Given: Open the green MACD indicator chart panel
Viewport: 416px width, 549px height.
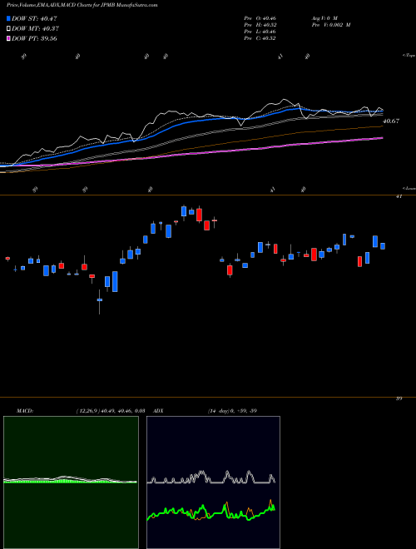Looking at the screenshot, I should (x=71, y=482).
